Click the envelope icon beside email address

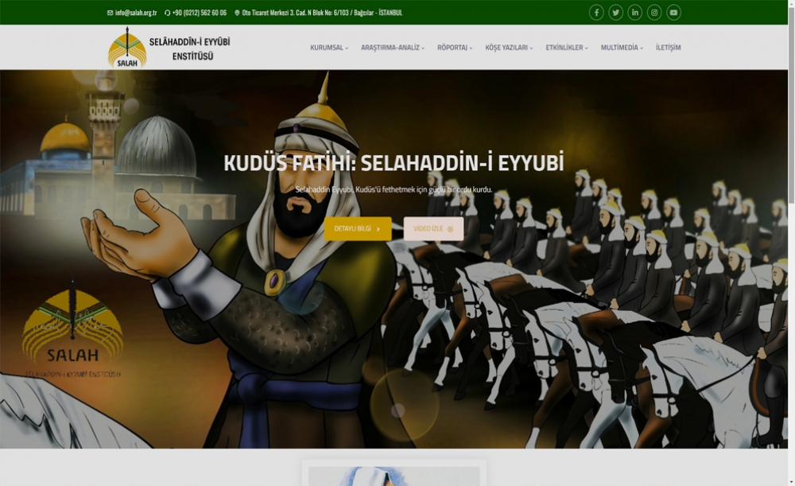(x=110, y=13)
